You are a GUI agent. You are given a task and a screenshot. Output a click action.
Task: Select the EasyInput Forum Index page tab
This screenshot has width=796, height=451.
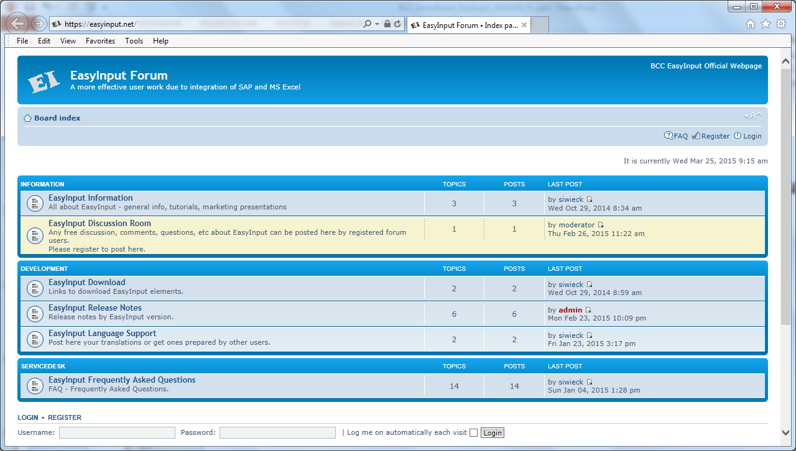point(470,25)
